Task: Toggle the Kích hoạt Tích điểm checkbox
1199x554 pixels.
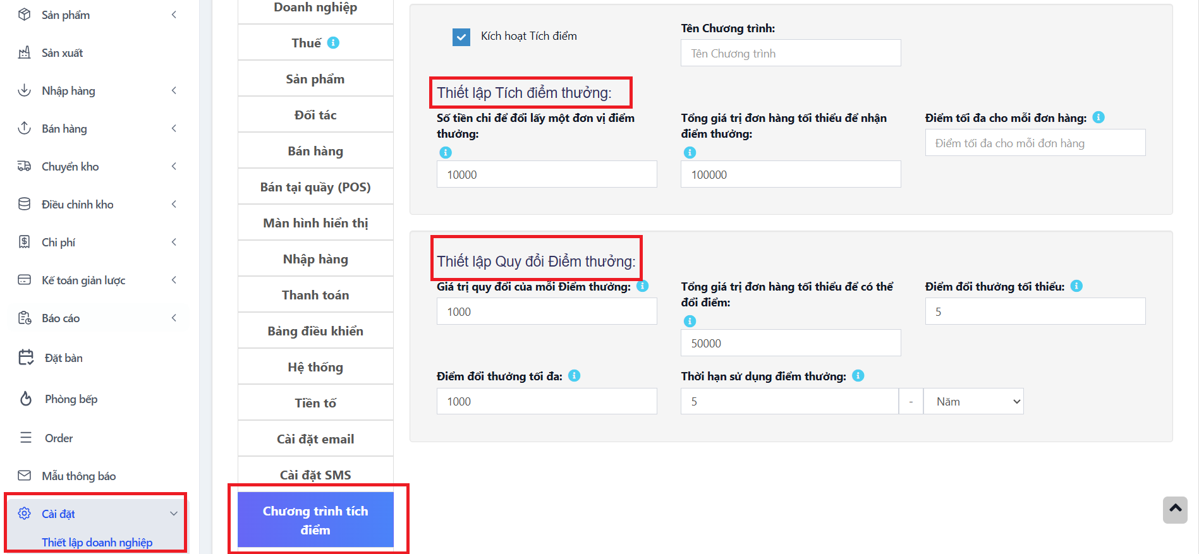Action: click(x=461, y=37)
